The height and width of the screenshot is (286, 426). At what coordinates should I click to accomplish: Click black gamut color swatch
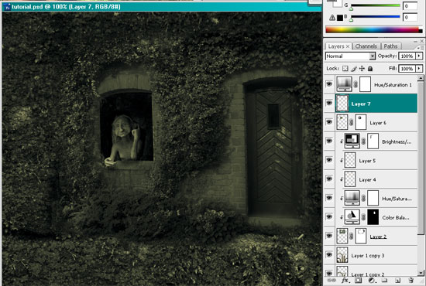click(x=340, y=18)
